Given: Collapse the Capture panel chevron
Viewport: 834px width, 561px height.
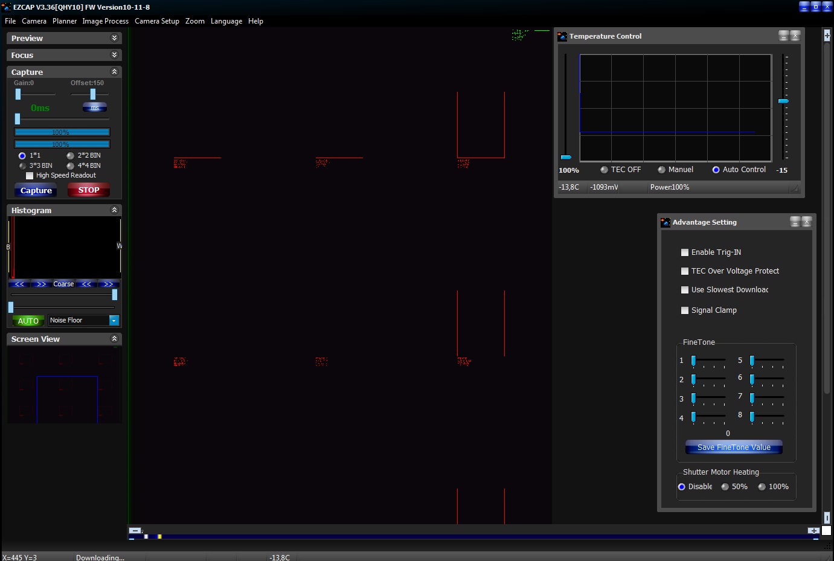Looking at the screenshot, I should pyautogui.click(x=114, y=71).
